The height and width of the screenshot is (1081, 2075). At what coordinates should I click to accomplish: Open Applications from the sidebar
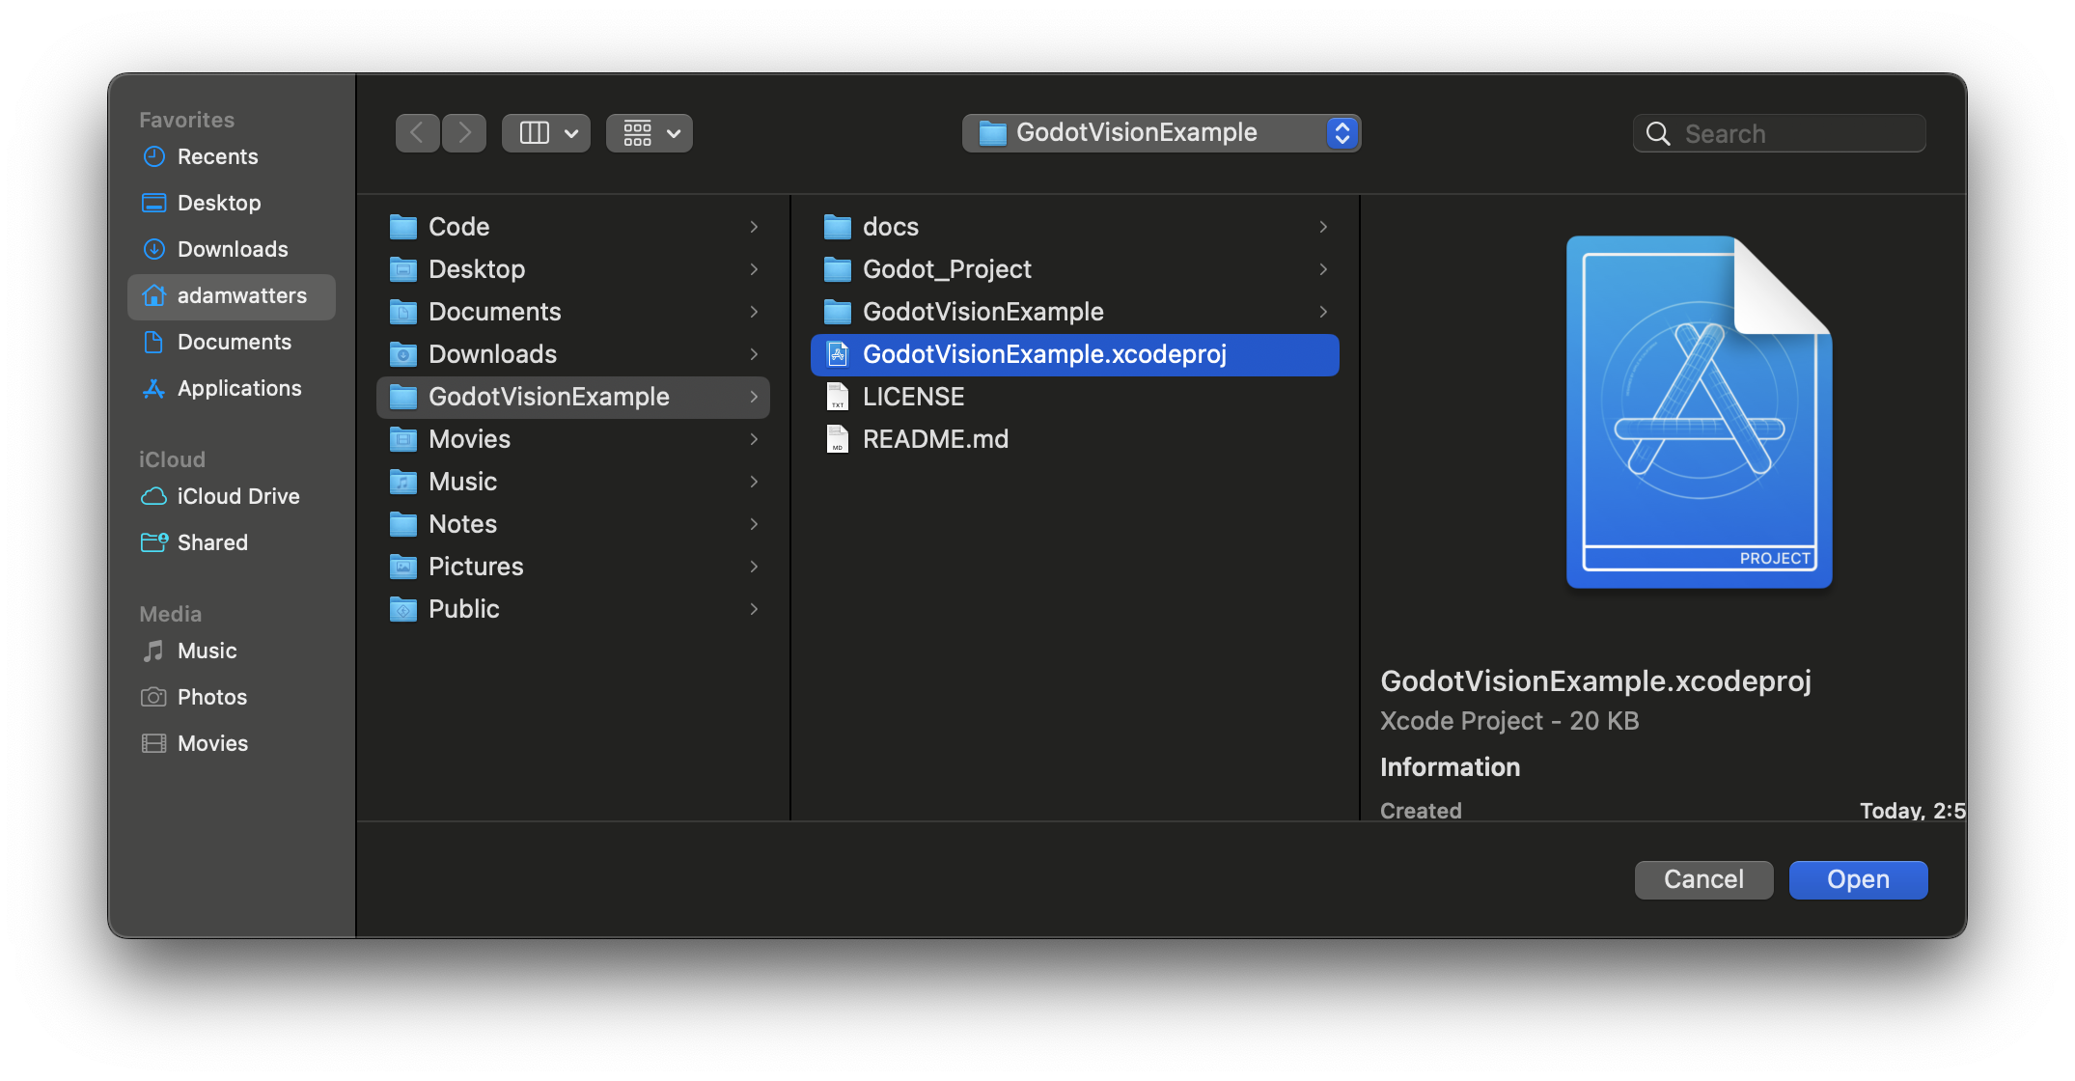coord(238,388)
